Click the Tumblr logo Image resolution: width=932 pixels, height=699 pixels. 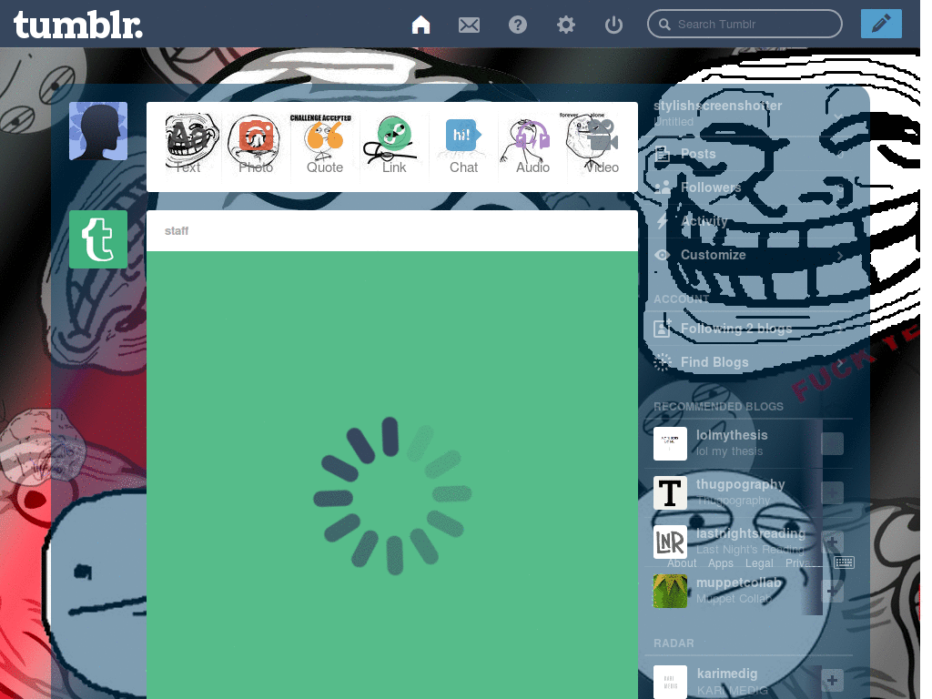coord(78,25)
